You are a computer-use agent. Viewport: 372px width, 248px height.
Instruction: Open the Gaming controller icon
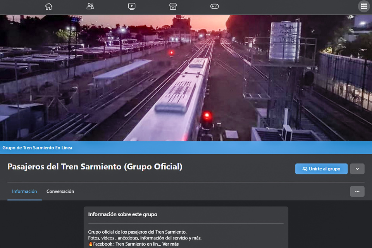coord(214,6)
